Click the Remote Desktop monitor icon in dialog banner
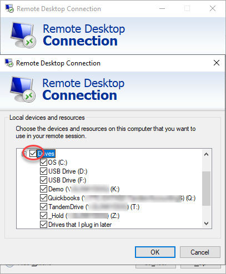Screen dimensions: 226x274 (x=23, y=89)
